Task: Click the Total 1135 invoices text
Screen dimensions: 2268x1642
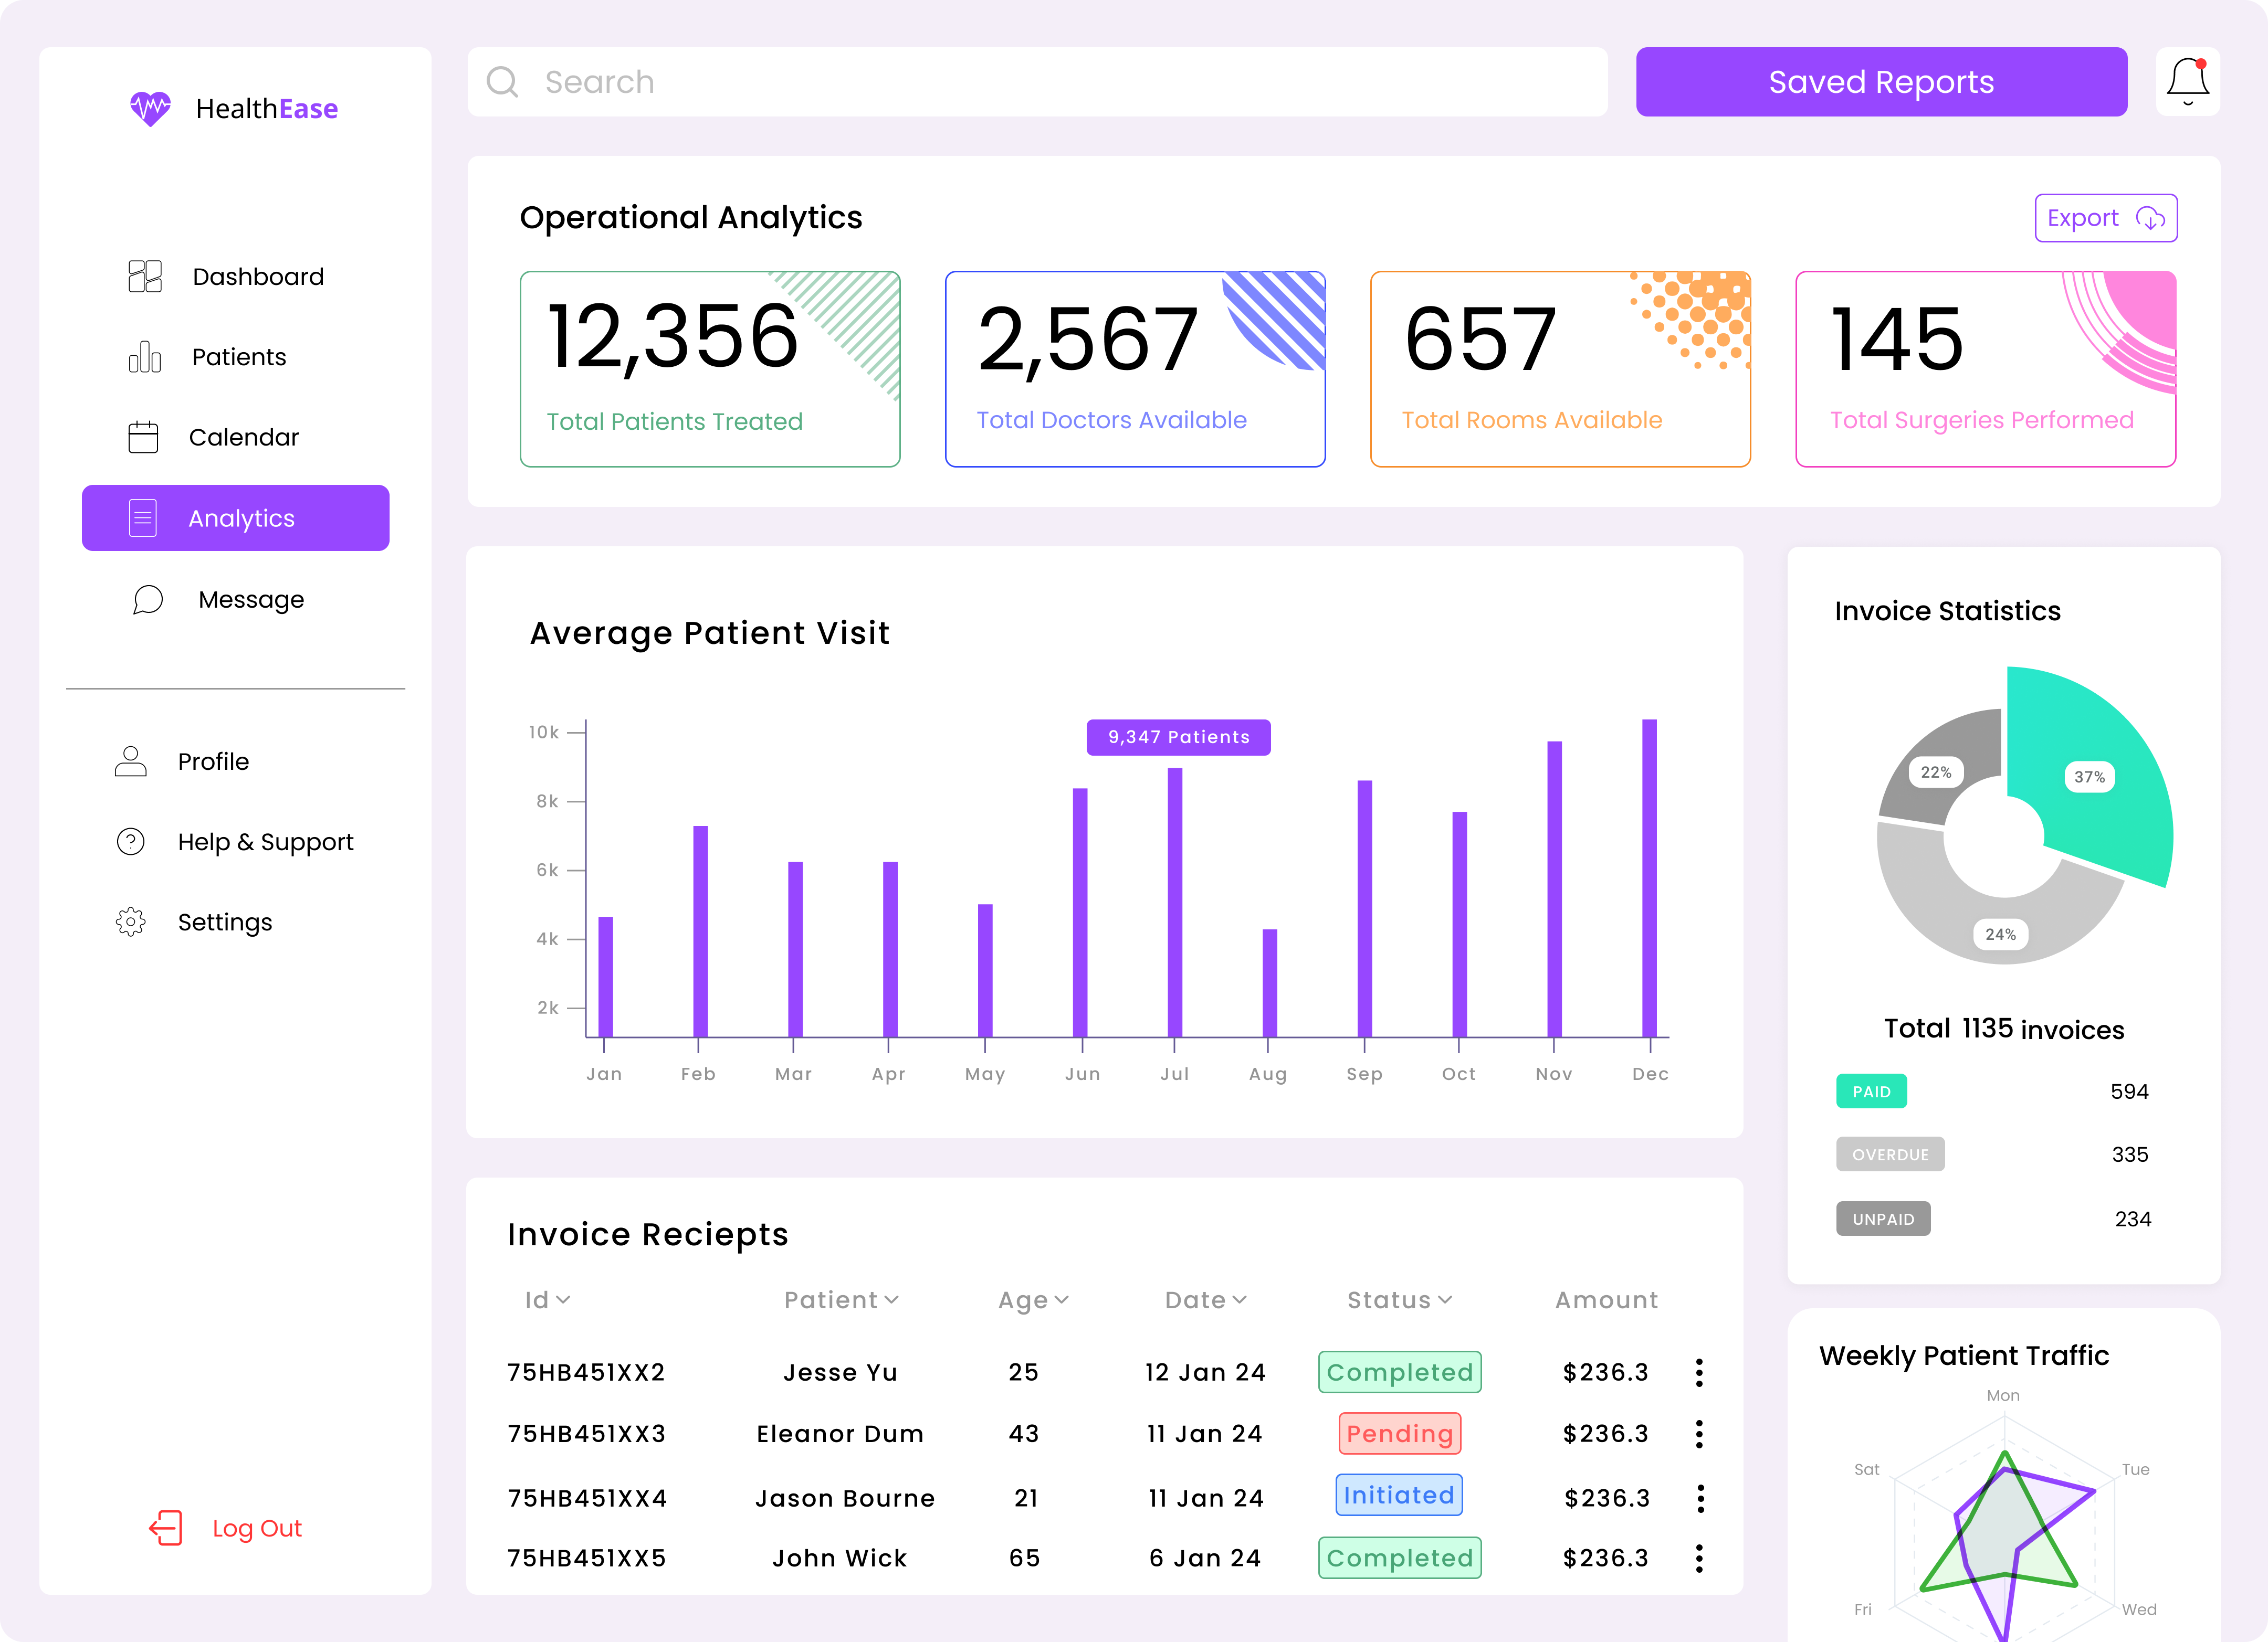Action: pyautogui.click(x=2004, y=1029)
